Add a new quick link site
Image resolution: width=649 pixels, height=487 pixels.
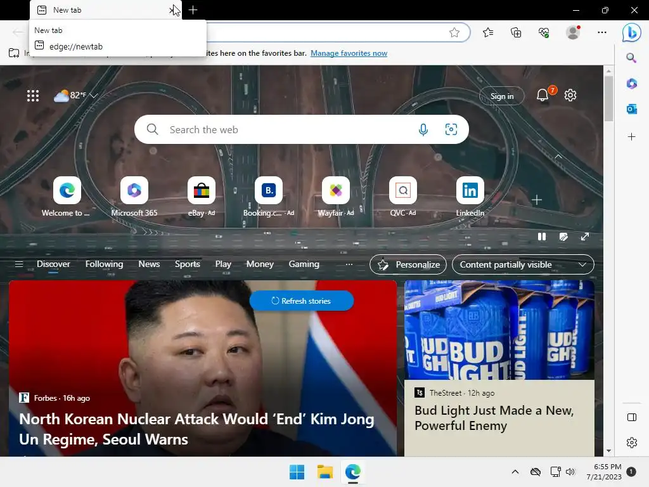537,200
